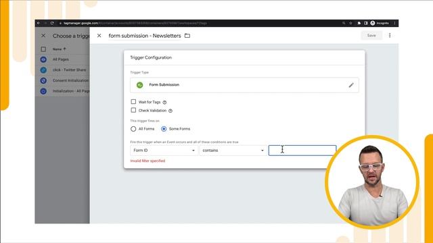433x243 pixels.
Task: Click the Consent Initialization trigger icon
Action: pos(43,80)
